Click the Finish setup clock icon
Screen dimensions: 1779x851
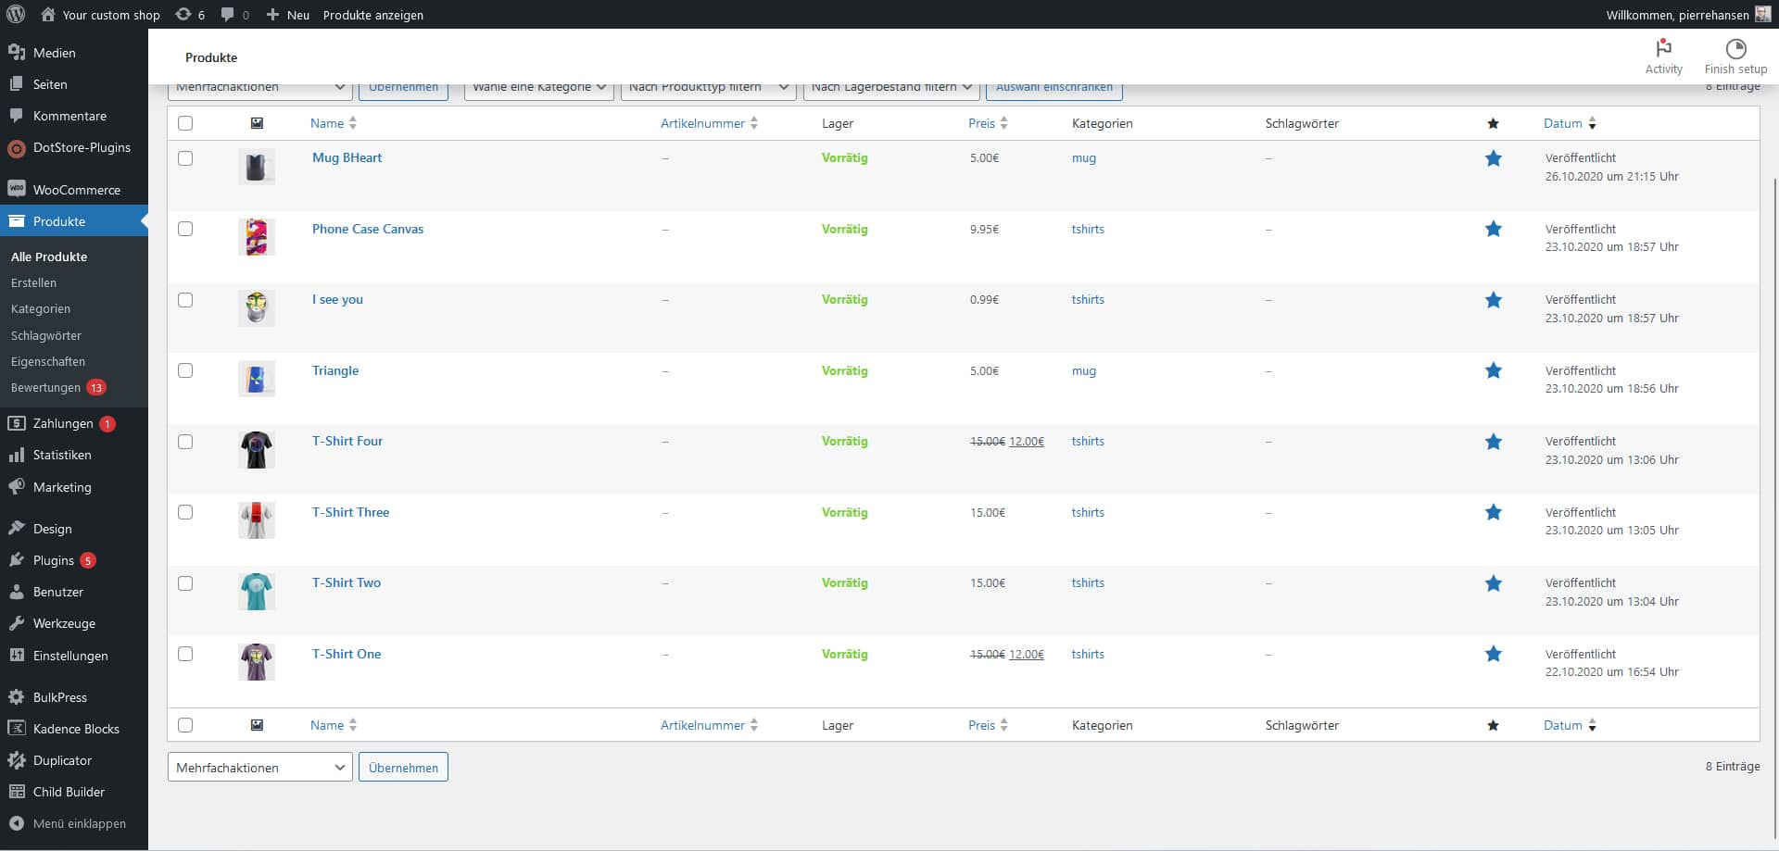coord(1736,46)
